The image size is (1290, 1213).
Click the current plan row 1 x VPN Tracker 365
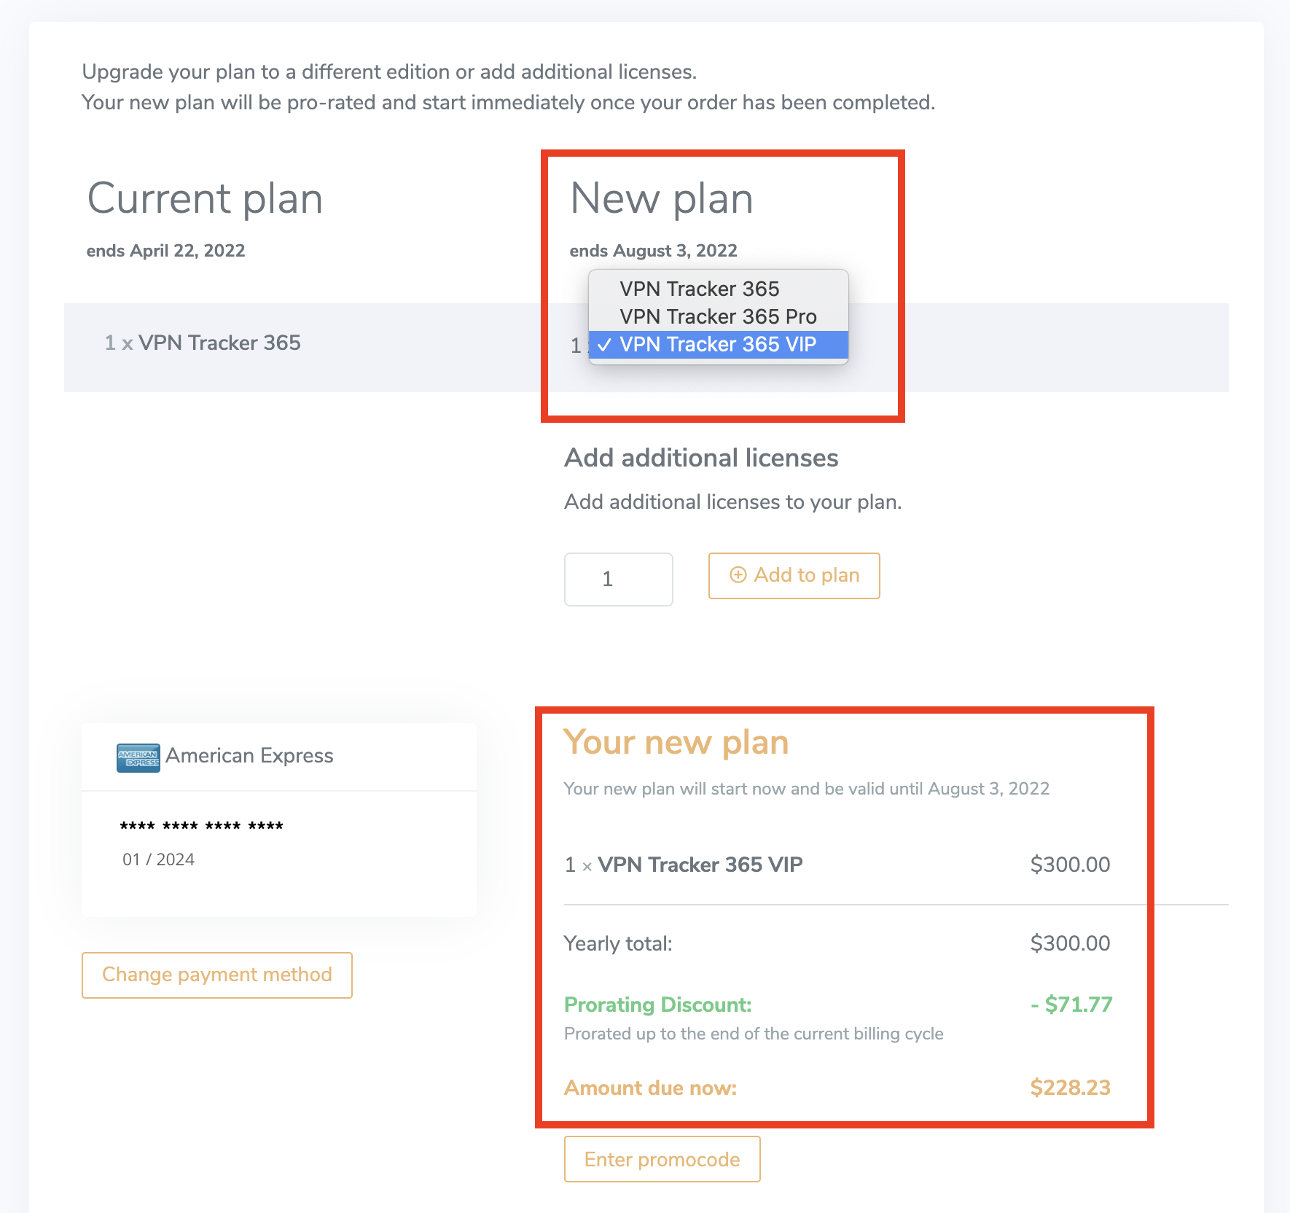(x=203, y=343)
